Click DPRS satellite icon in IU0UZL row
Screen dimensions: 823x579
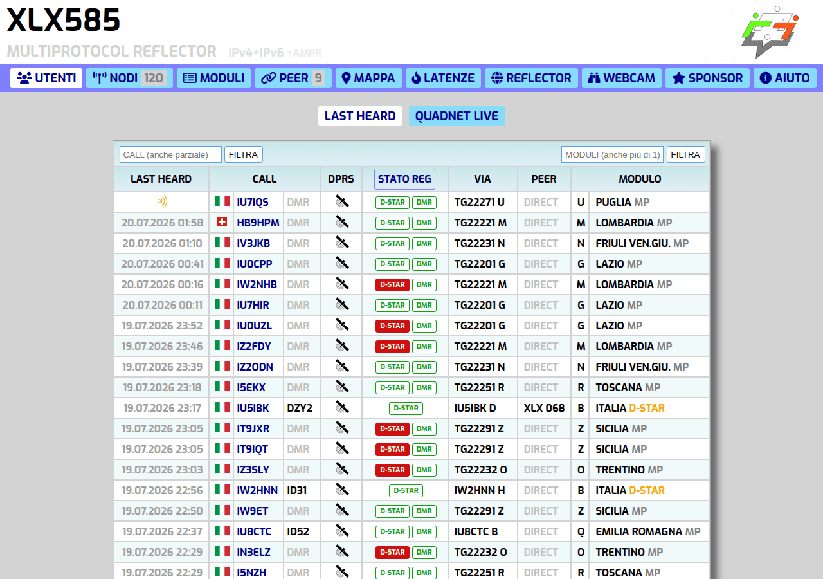tap(342, 325)
